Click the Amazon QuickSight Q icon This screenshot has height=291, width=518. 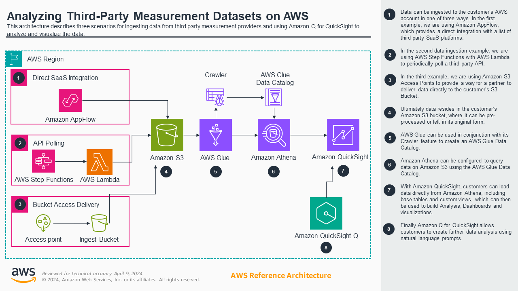click(x=326, y=213)
